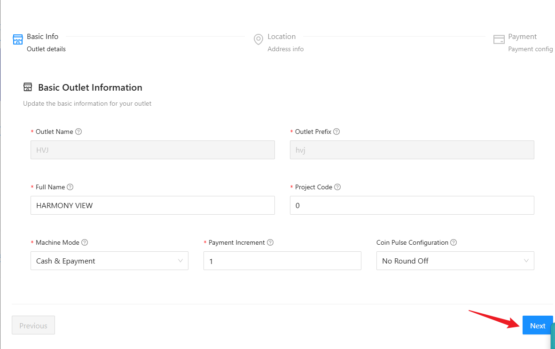Click the Payment card step icon

click(499, 39)
